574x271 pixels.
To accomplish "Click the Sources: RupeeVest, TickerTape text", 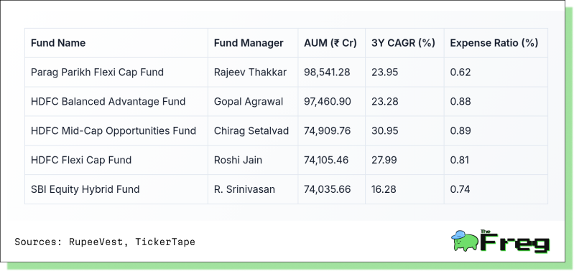I will point(105,242).
